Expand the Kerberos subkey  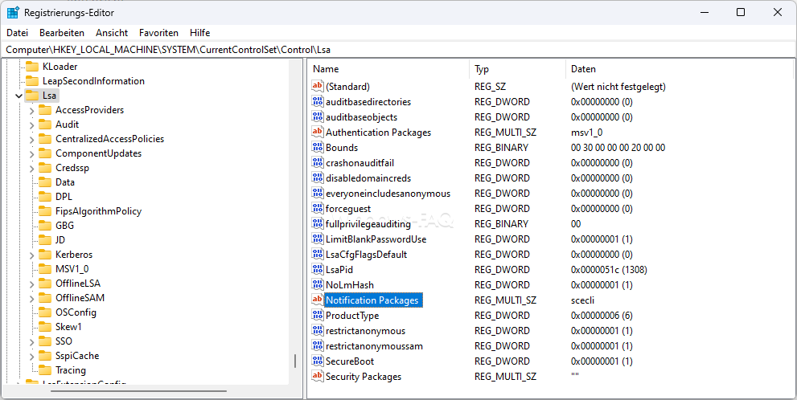pyautogui.click(x=32, y=255)
